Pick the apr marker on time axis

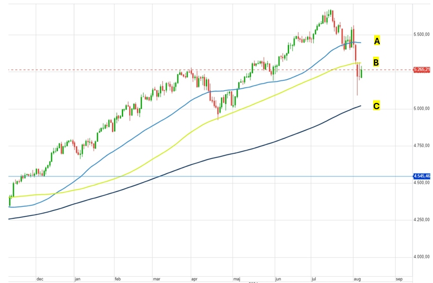[194, 279]
